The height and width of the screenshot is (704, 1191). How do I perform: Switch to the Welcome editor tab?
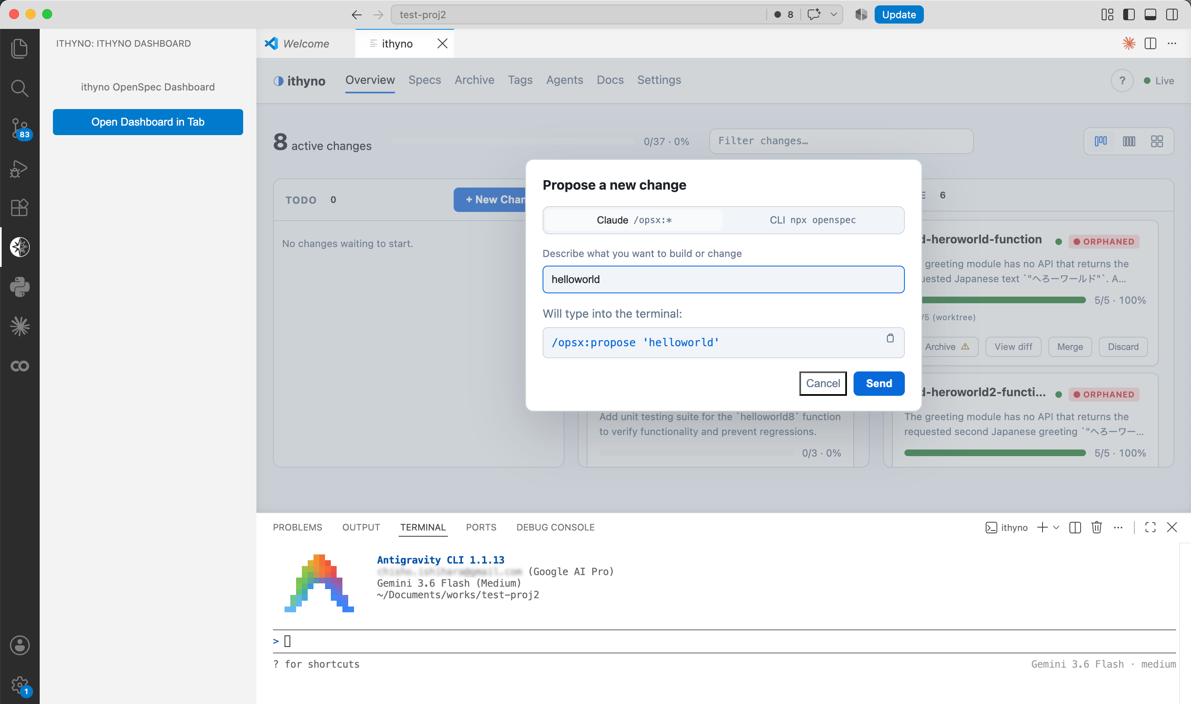[305, 44]
